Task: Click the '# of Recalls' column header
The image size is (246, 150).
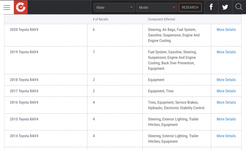Action: (x=100, y=19)
